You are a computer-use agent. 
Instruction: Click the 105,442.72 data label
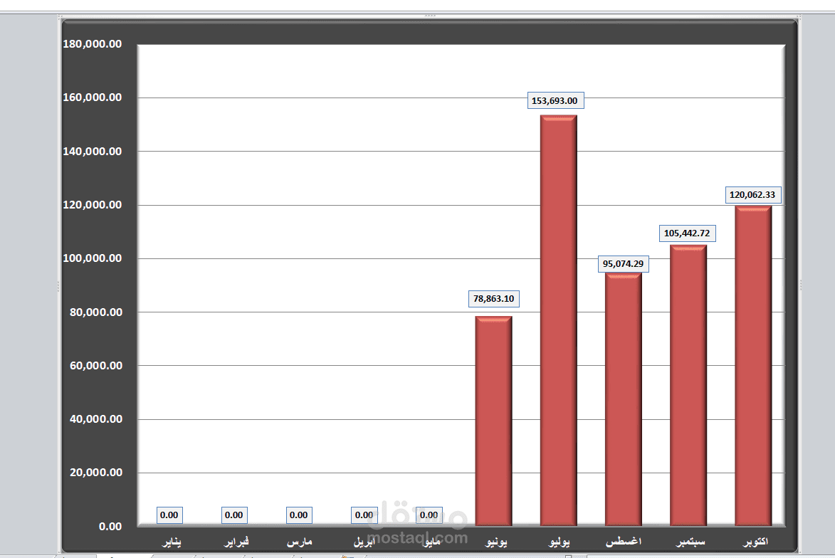(x=687, y=233)
